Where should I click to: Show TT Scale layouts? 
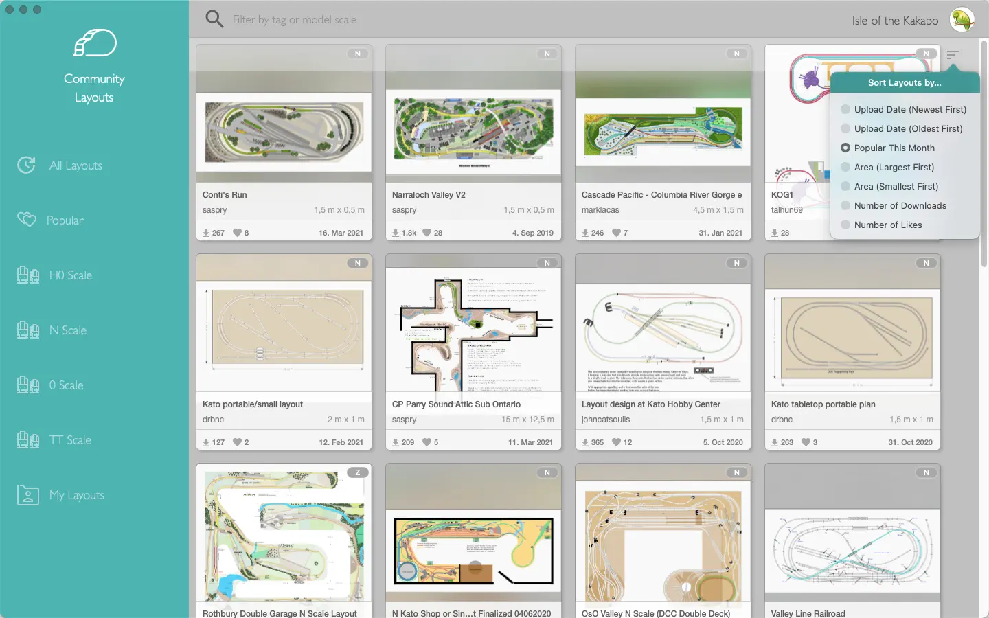coord(70,440)
